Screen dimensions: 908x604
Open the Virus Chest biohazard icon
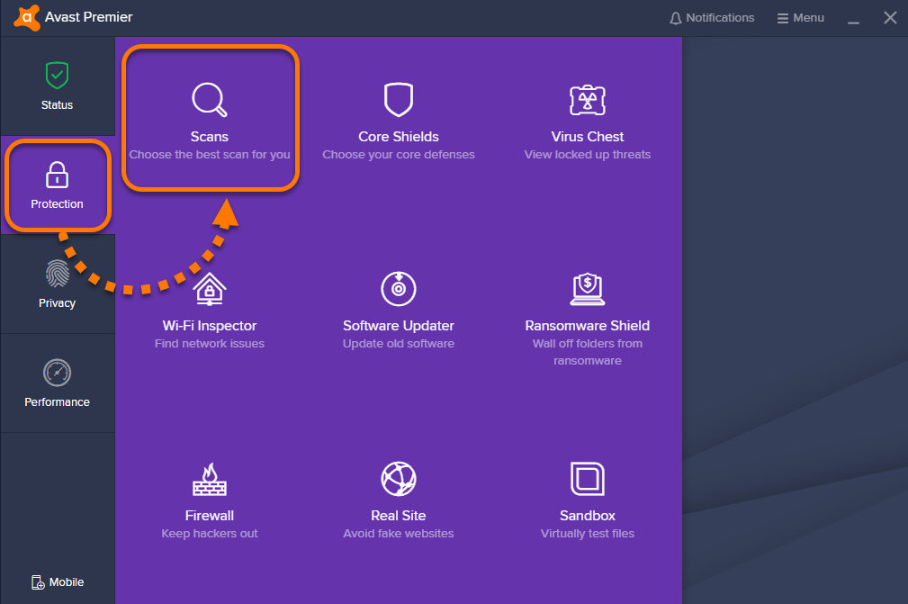(588, 100)
